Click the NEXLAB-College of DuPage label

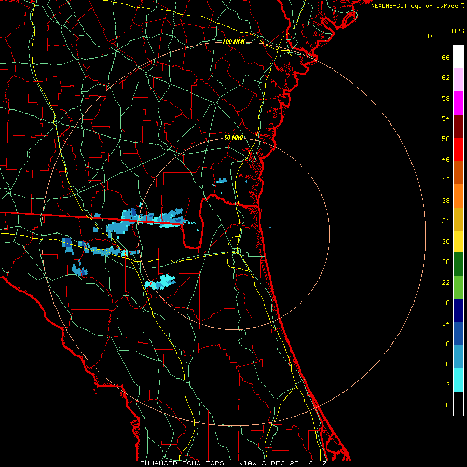click(415, 6)
